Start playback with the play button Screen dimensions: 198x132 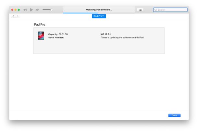(31, 10)
